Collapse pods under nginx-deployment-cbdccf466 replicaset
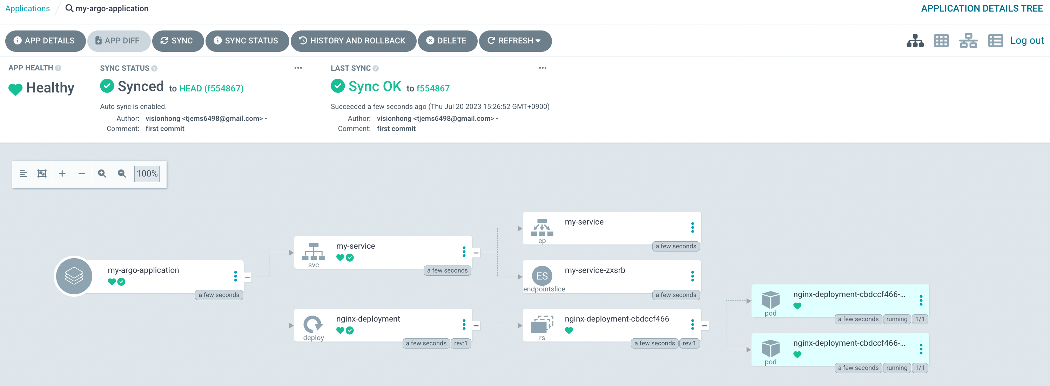Viewport: 1050px width, 386px height. point(704,326)
